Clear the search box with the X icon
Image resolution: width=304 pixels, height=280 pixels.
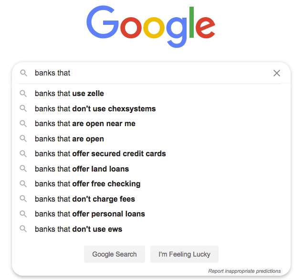click(277, 73)
